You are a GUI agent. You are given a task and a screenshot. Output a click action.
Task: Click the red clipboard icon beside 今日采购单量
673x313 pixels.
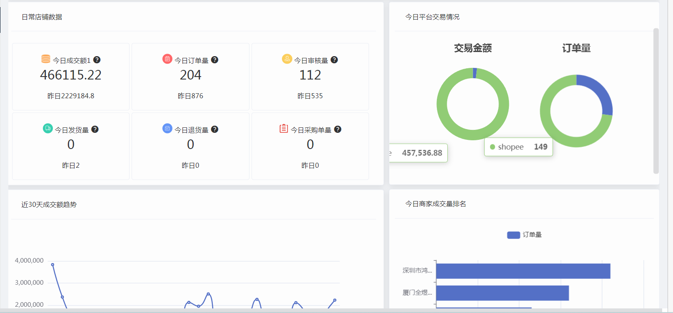click(284, 129)
